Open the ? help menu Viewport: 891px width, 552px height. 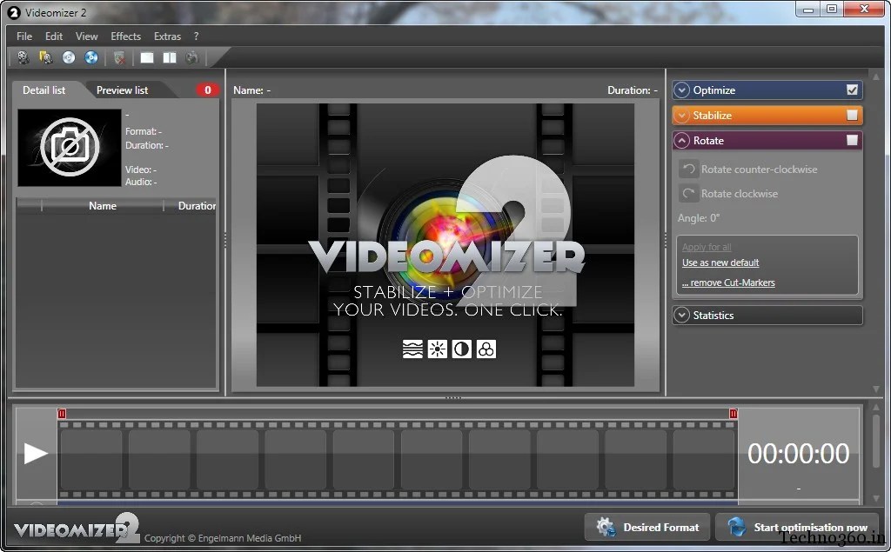196,37
